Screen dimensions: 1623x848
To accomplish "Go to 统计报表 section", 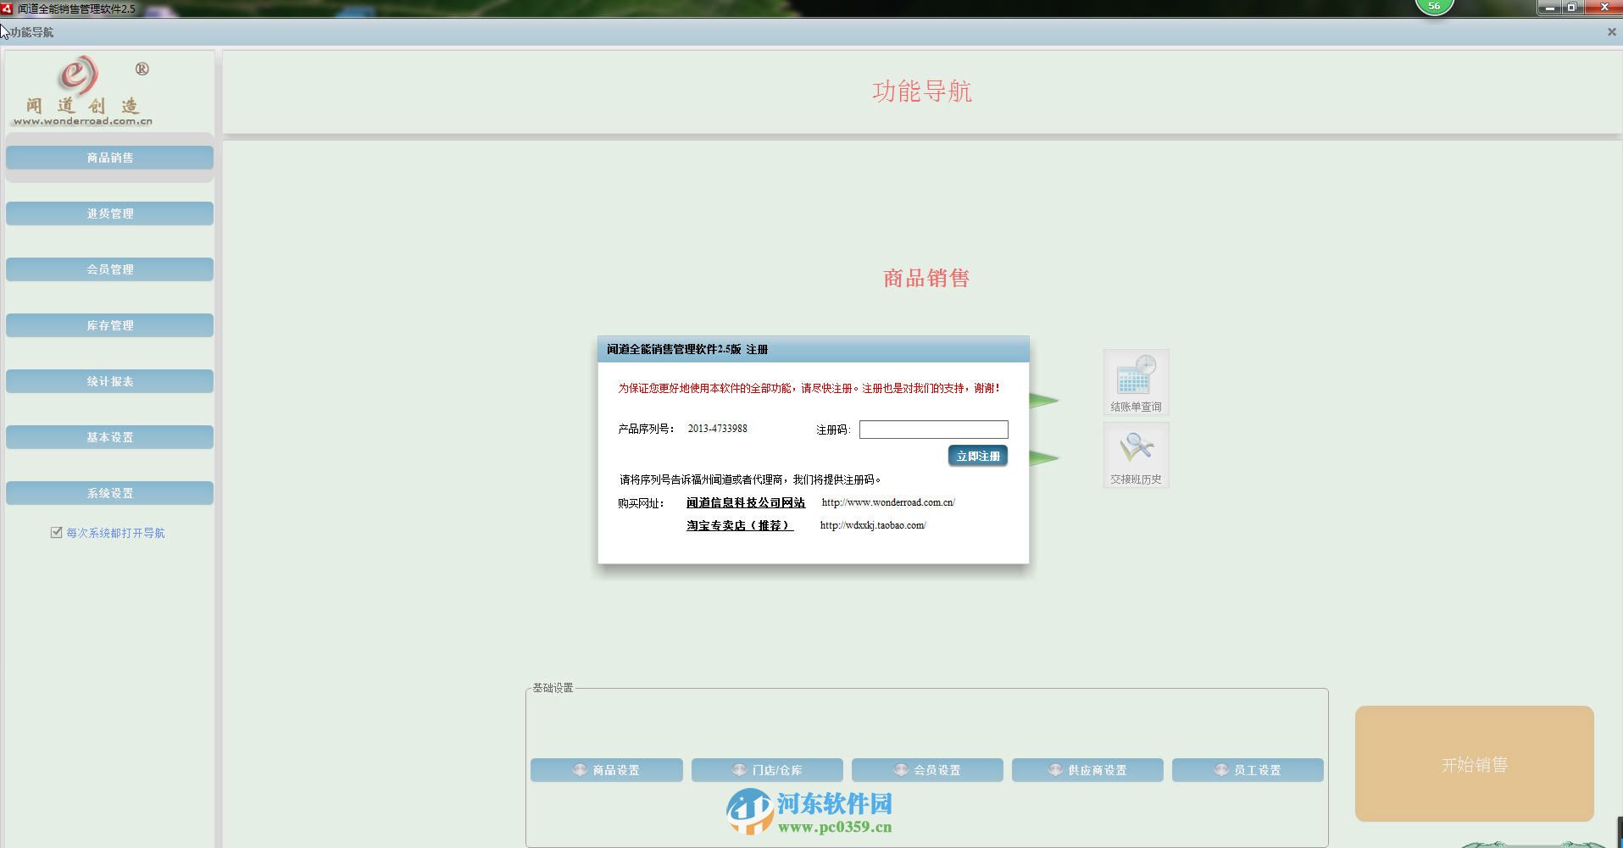I will tap(109, 381).
